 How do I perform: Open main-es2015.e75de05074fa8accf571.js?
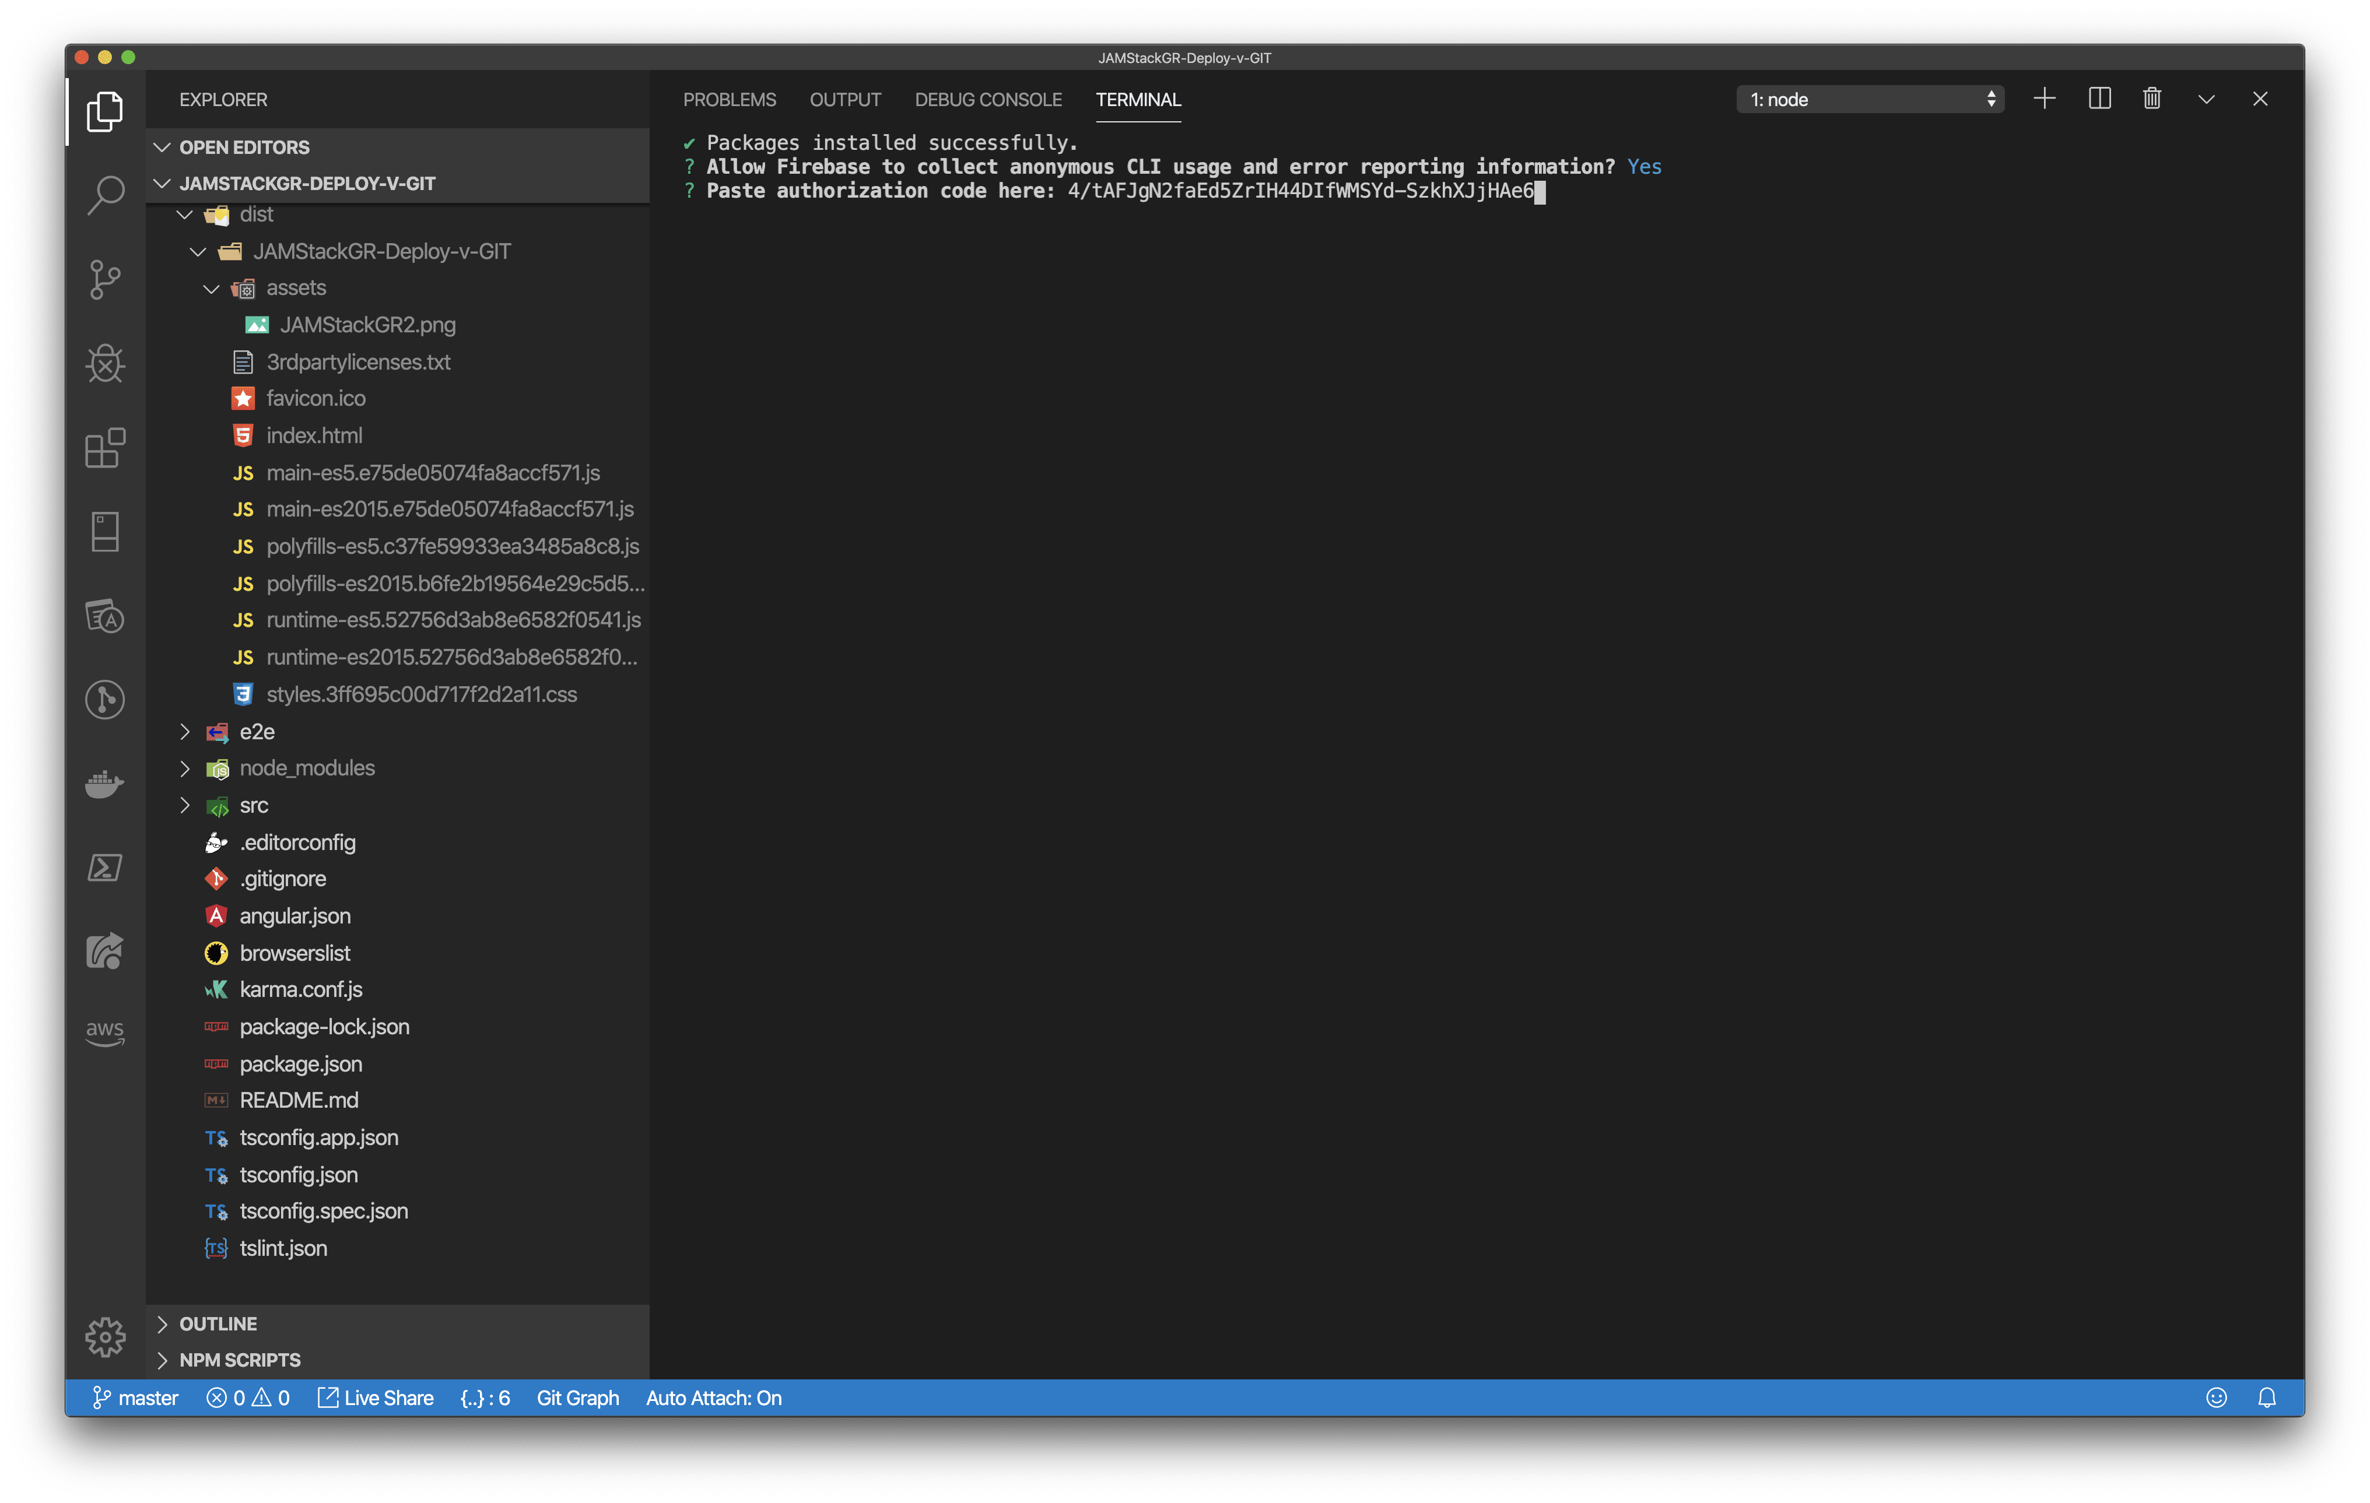point(398,510)
